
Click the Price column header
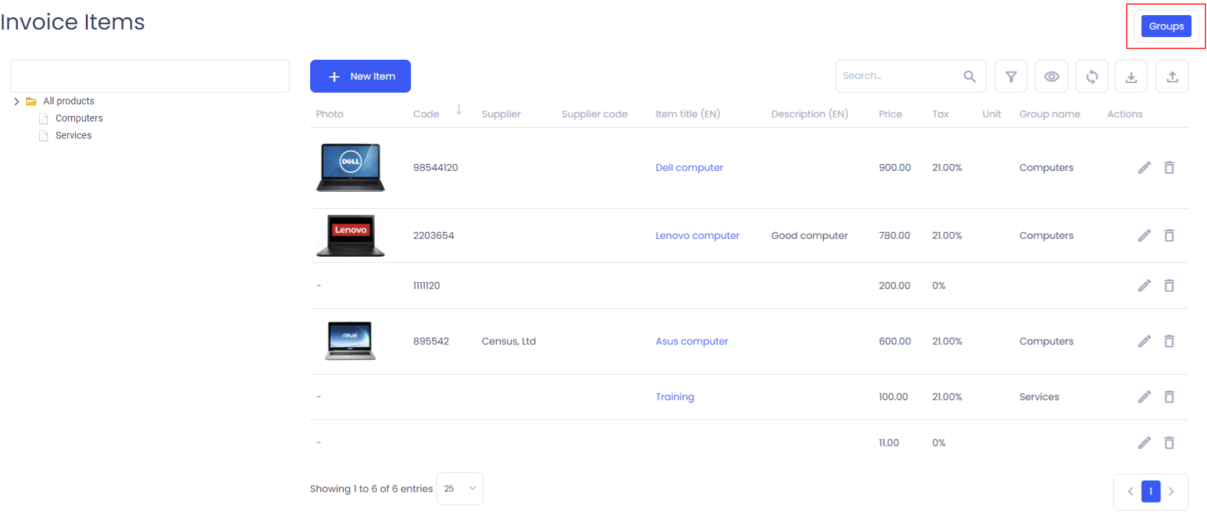click(x=890, y=114)
